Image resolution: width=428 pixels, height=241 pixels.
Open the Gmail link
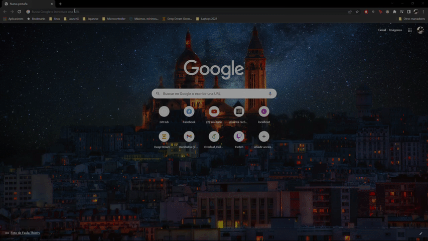coord(382,30)
